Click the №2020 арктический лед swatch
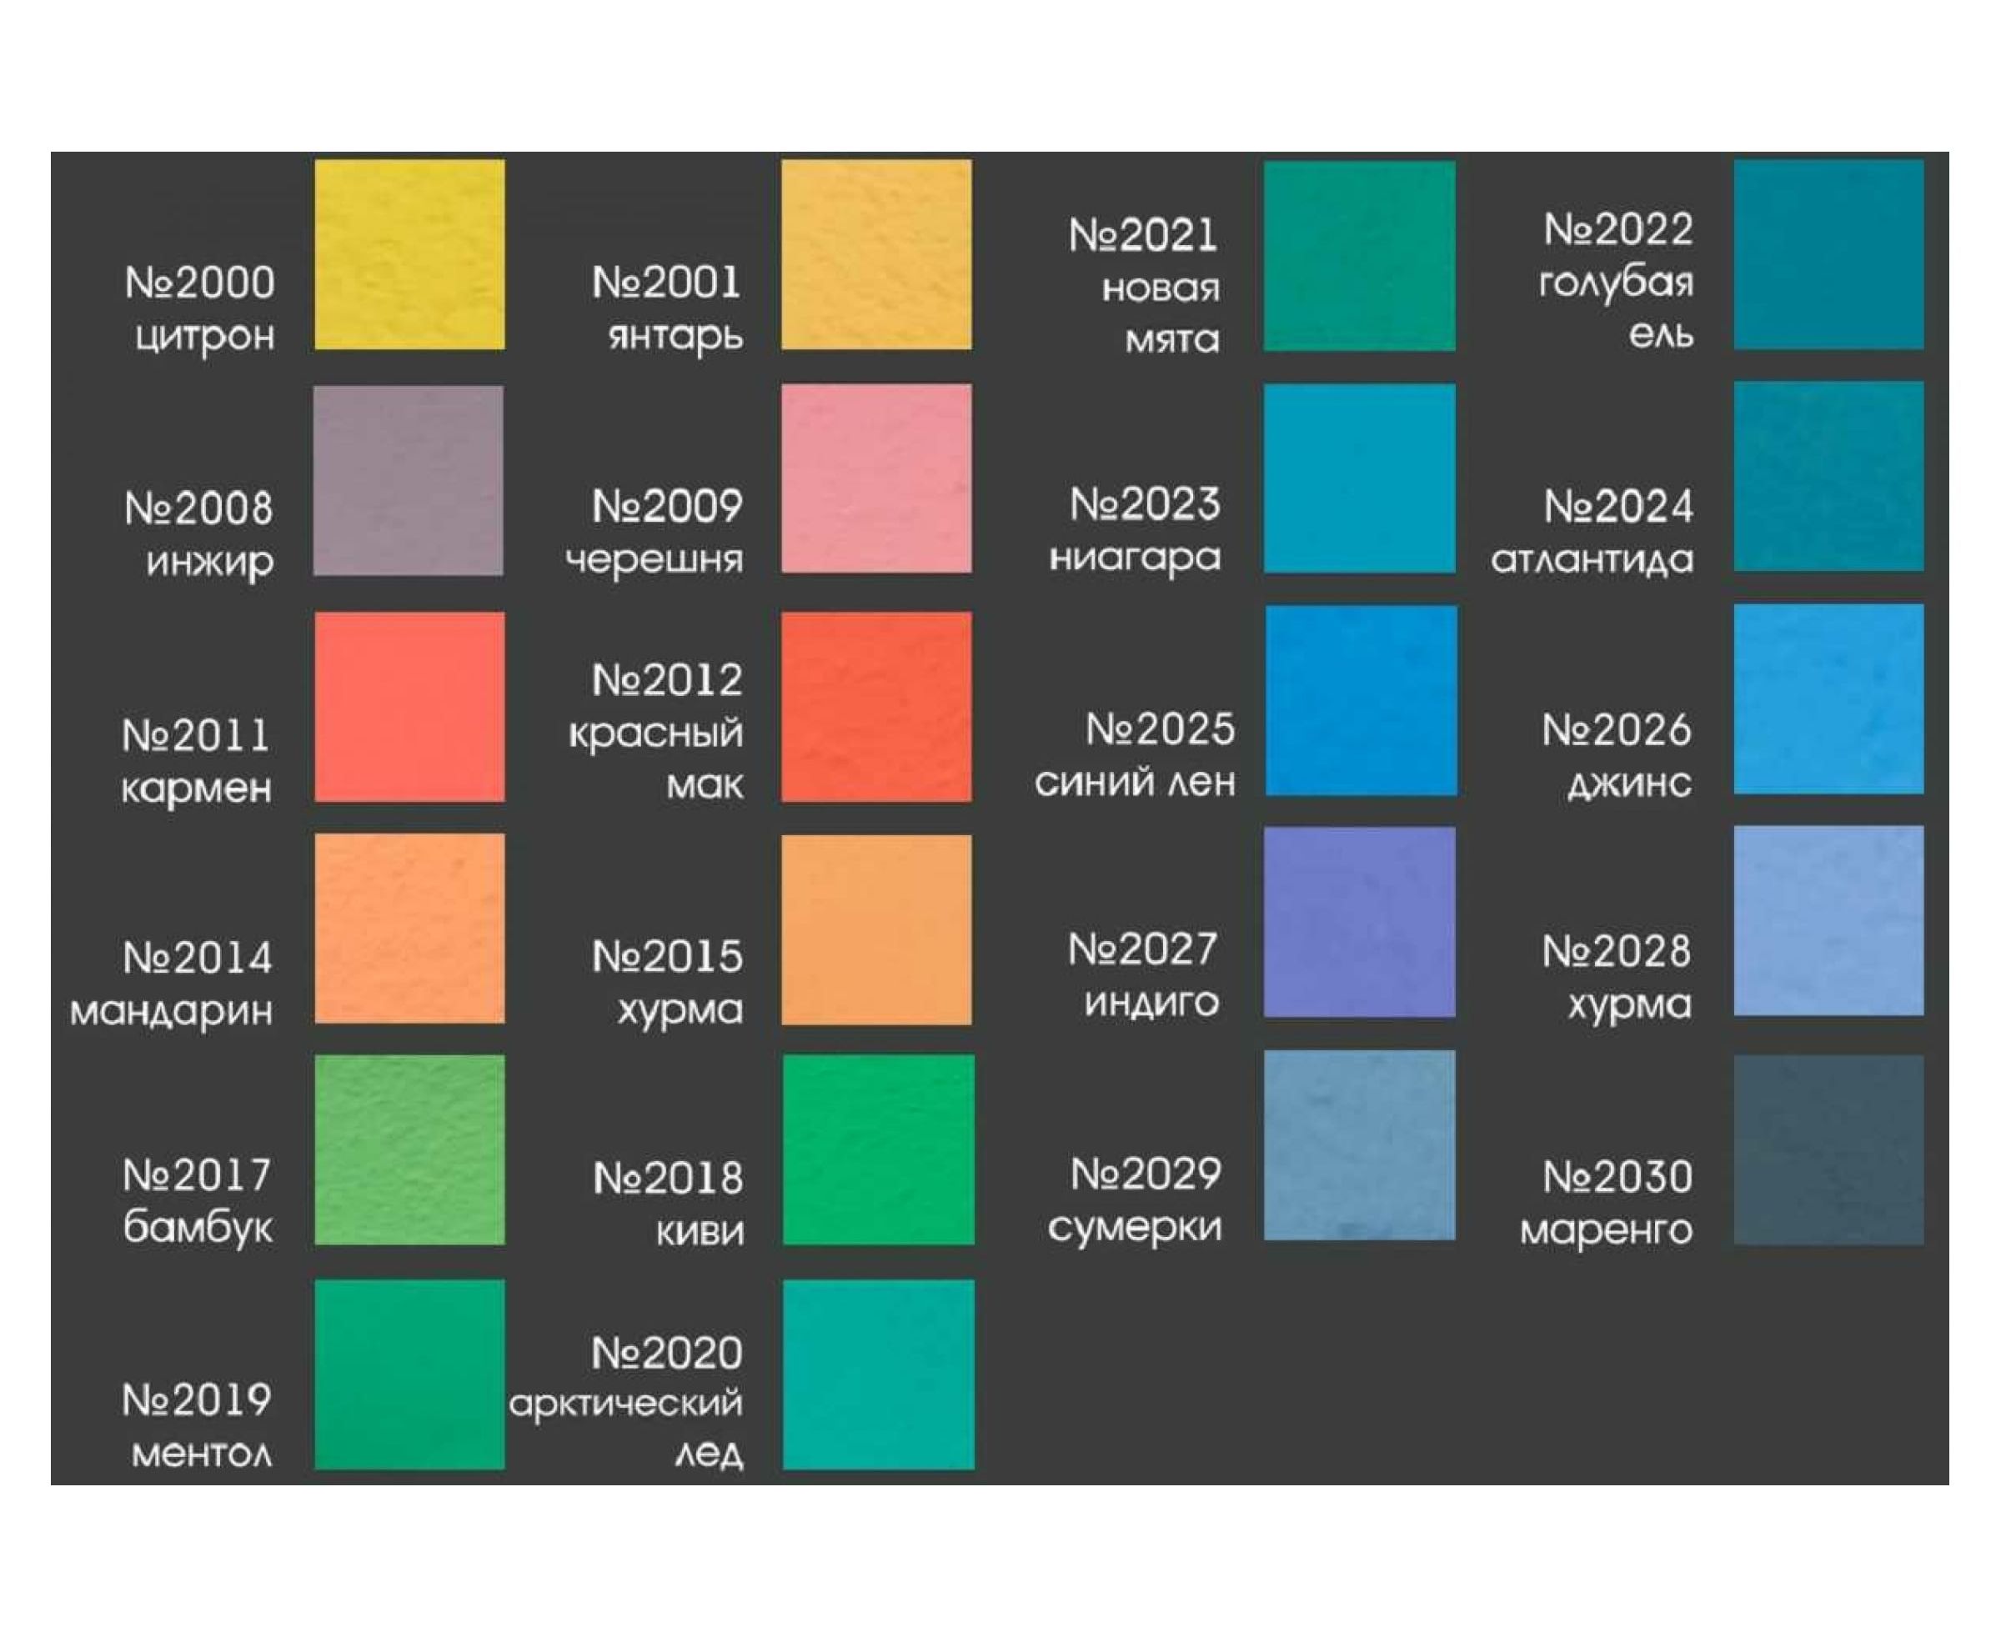Screen dimensions: 2001x1637 pos(877,1374)
